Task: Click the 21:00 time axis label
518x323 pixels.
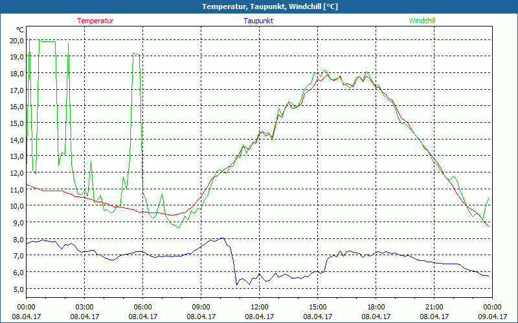Action: (x=434, y=307)
